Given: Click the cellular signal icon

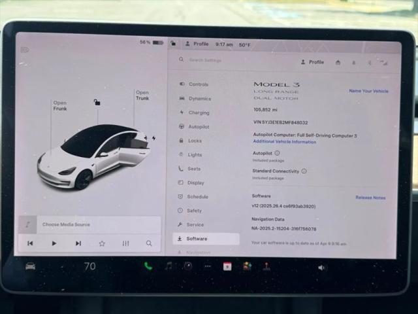Looking at the screenshot, I should tap(384, 63).
